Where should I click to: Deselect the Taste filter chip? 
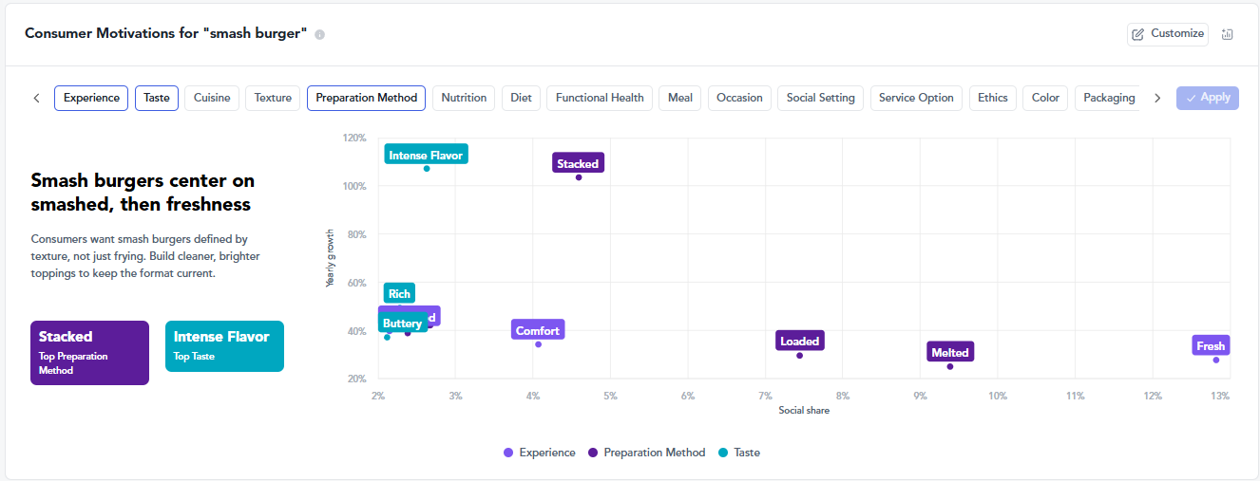(x=157, y=98)
